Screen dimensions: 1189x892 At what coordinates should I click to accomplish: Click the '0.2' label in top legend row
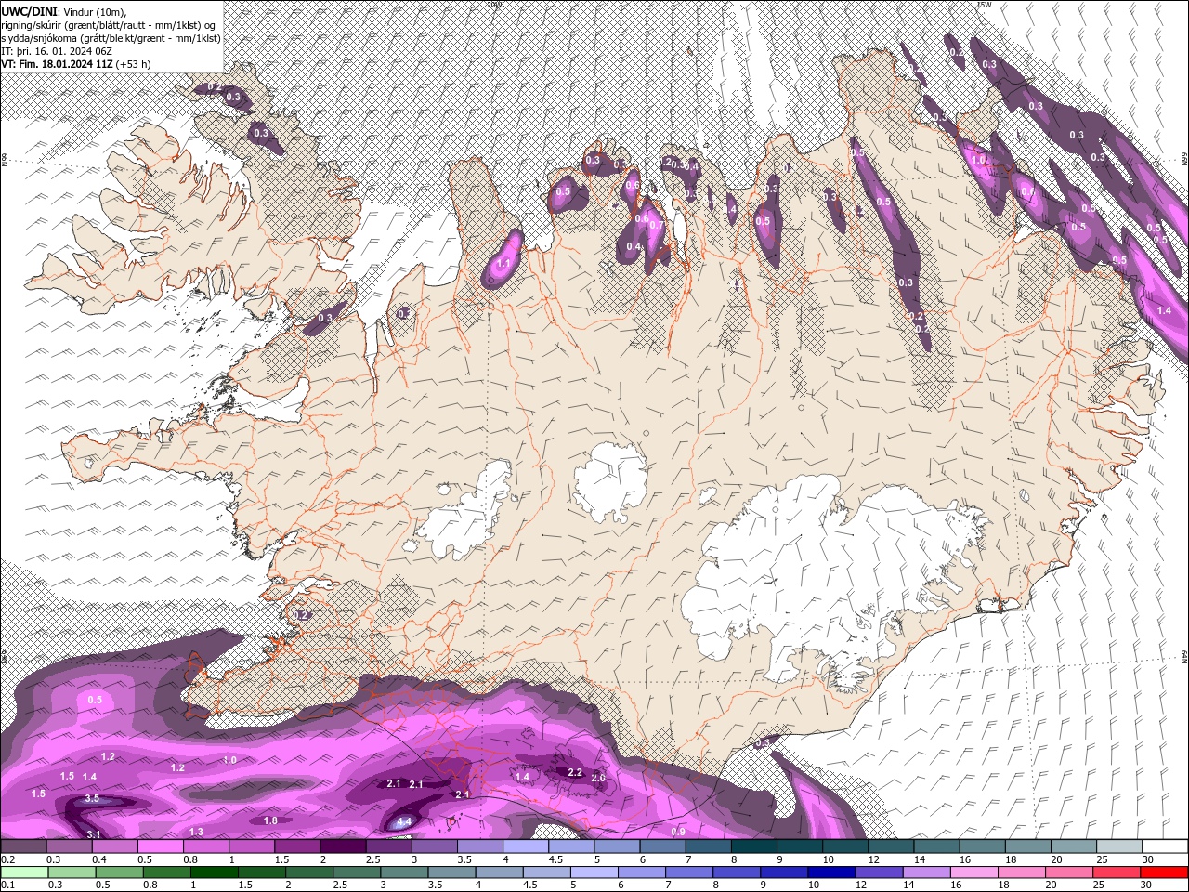[8, 859]
